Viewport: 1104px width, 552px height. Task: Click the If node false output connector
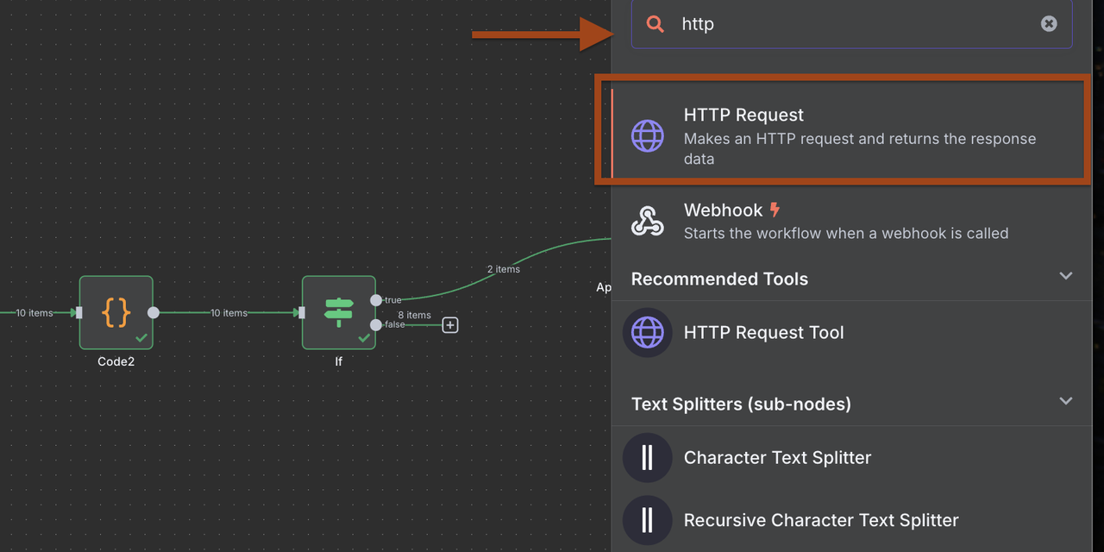click(x=376, y=325)
